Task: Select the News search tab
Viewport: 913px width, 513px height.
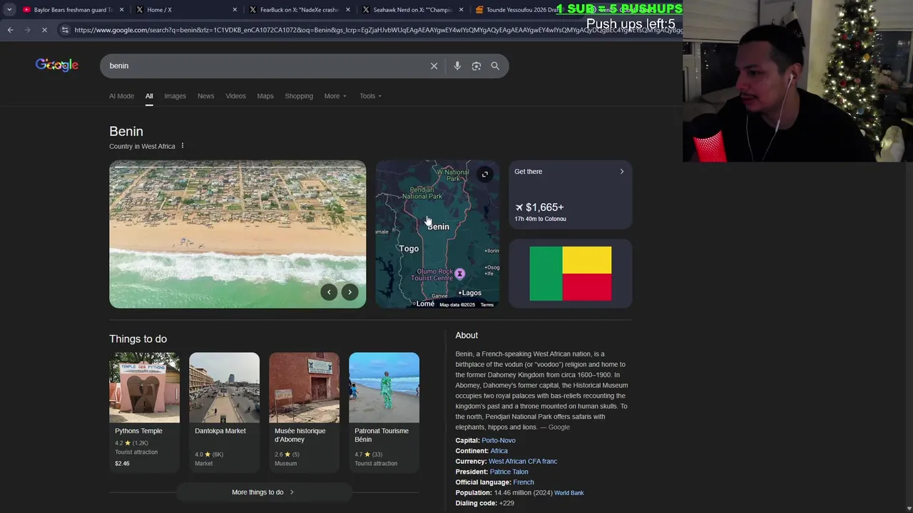Action: pos(205,96)
